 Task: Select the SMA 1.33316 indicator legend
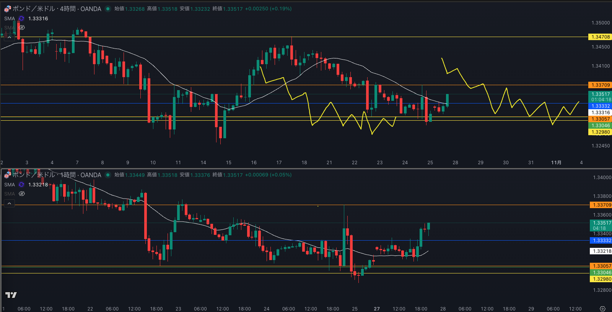10,18
